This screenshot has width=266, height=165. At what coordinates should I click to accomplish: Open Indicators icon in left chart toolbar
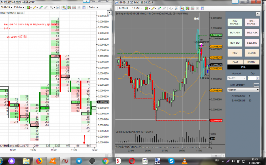click(x=74, y=7)
